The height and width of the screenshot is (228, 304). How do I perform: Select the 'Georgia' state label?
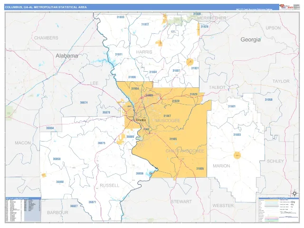(250, 39)
